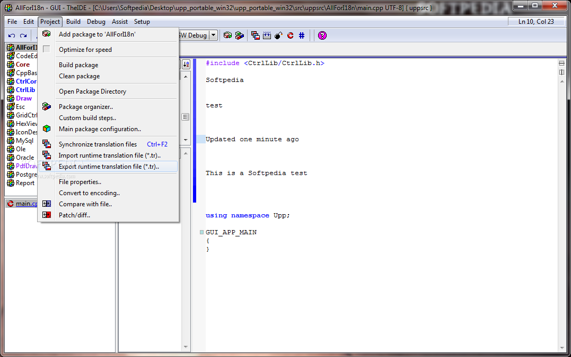Click the blue hash toolbar icon
Image resolution: width=571 pixels, height=357 pixels.
(x=302, y=35)
